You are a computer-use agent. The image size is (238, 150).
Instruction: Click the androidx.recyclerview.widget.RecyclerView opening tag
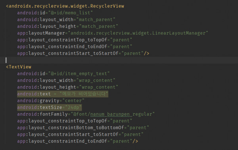65,6
